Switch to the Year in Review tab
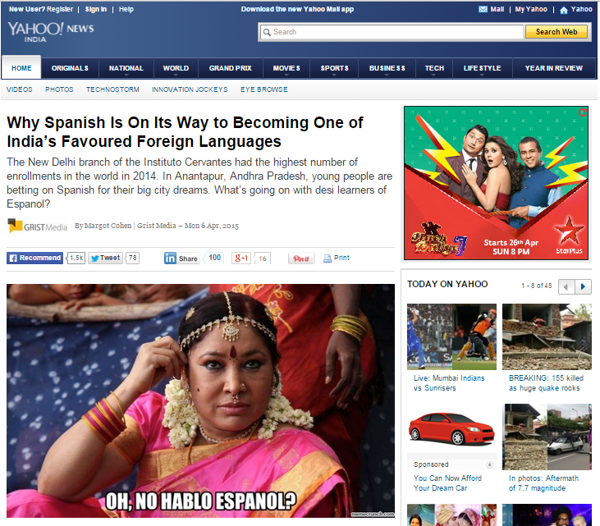 coord(553,68)
